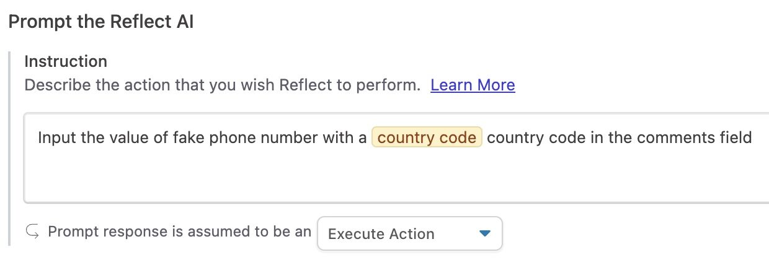Click the vertical gray bar beside Instruction section
Viewport: 769px width, 265px height.
tap(10, 149)
